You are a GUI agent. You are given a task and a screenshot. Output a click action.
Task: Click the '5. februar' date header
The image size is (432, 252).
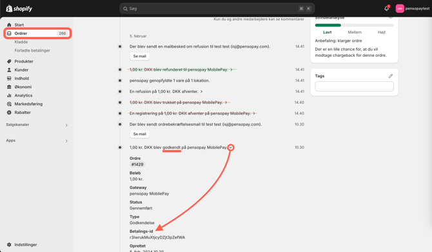click(x=138, y=36)
